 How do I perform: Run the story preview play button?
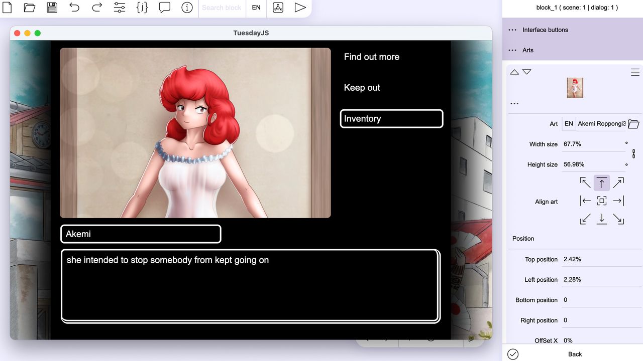click(x=300, y=8)
